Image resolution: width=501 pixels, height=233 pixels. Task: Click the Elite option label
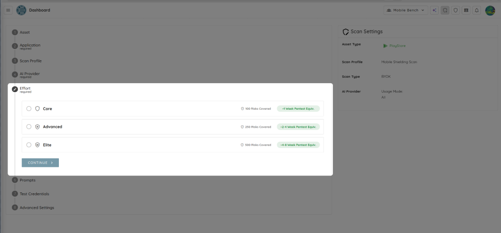(x=47, y=145)
